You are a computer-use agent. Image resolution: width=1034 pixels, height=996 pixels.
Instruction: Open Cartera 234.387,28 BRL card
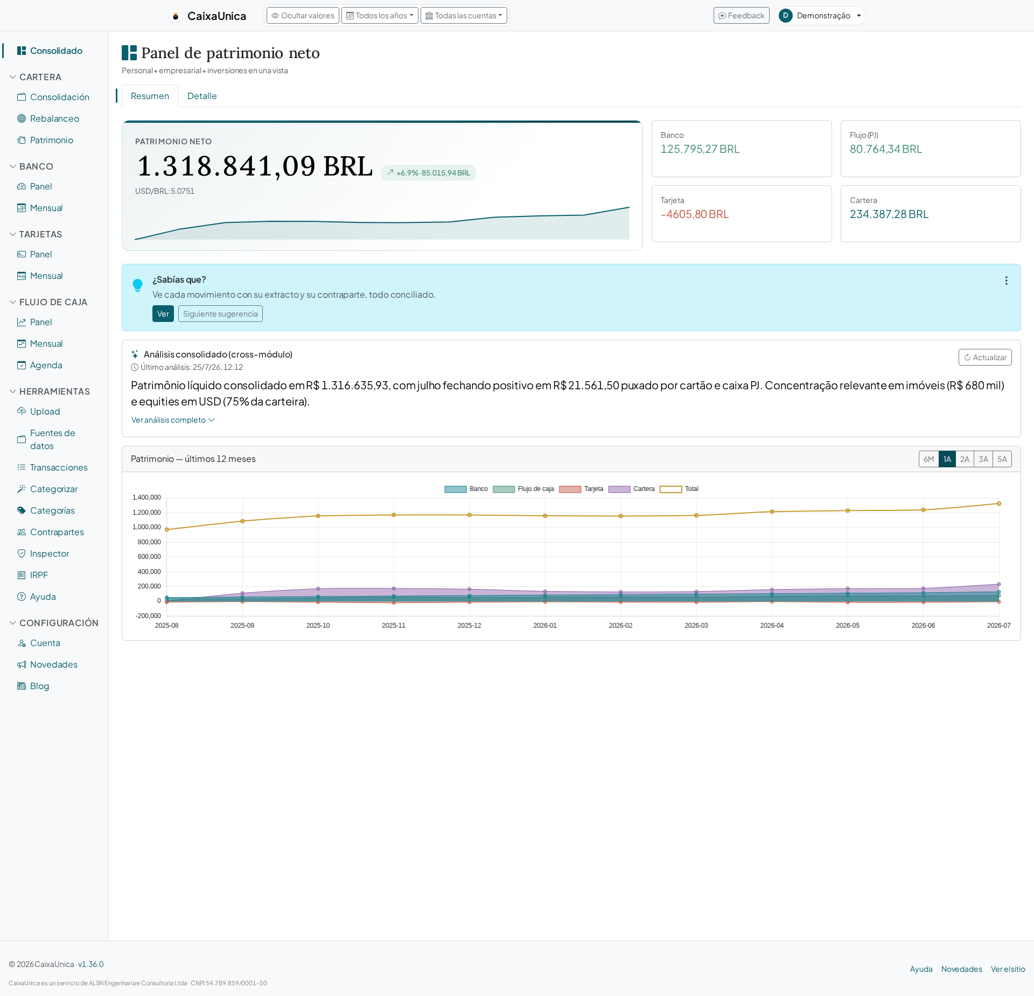(x=931, y=214)
